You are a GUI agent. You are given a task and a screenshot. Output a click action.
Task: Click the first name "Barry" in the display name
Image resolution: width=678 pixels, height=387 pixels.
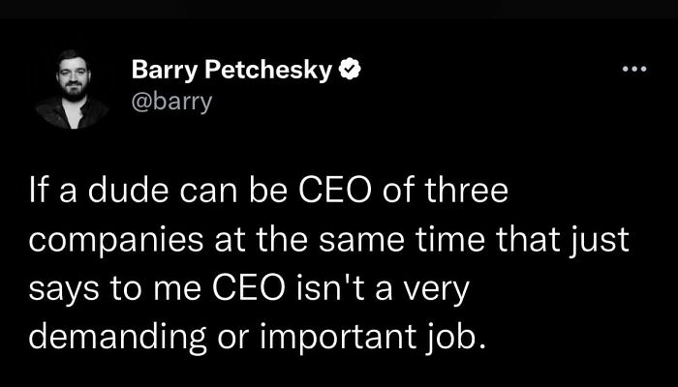point(159,71)
